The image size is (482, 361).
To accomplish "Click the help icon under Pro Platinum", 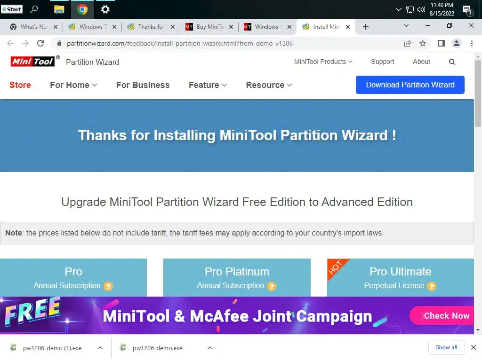I will pos(272,286).
